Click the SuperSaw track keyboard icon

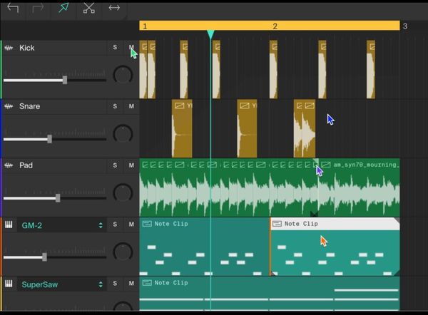[9, 284]
